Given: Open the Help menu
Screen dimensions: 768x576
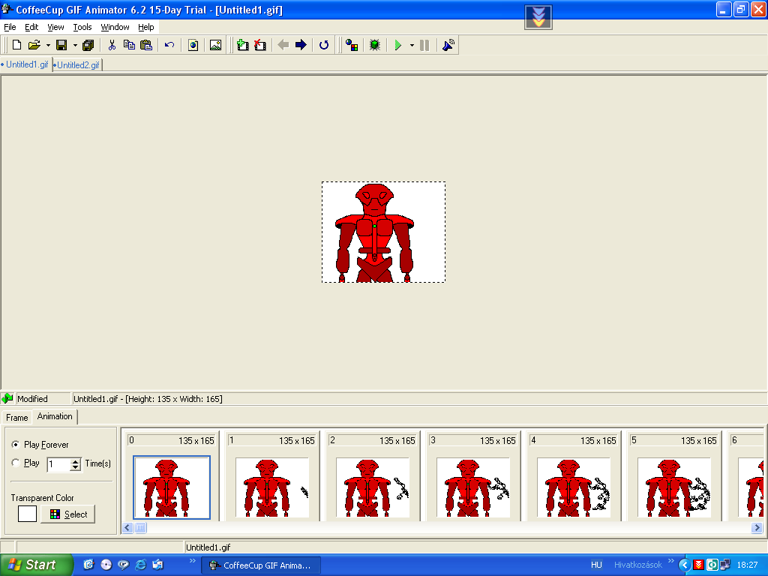Looking at the screenshot, I should pyautogui.click(x=146, y=27).
